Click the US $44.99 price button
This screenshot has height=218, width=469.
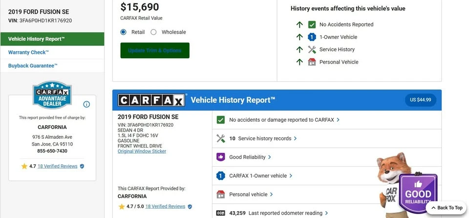coord(421,100)
